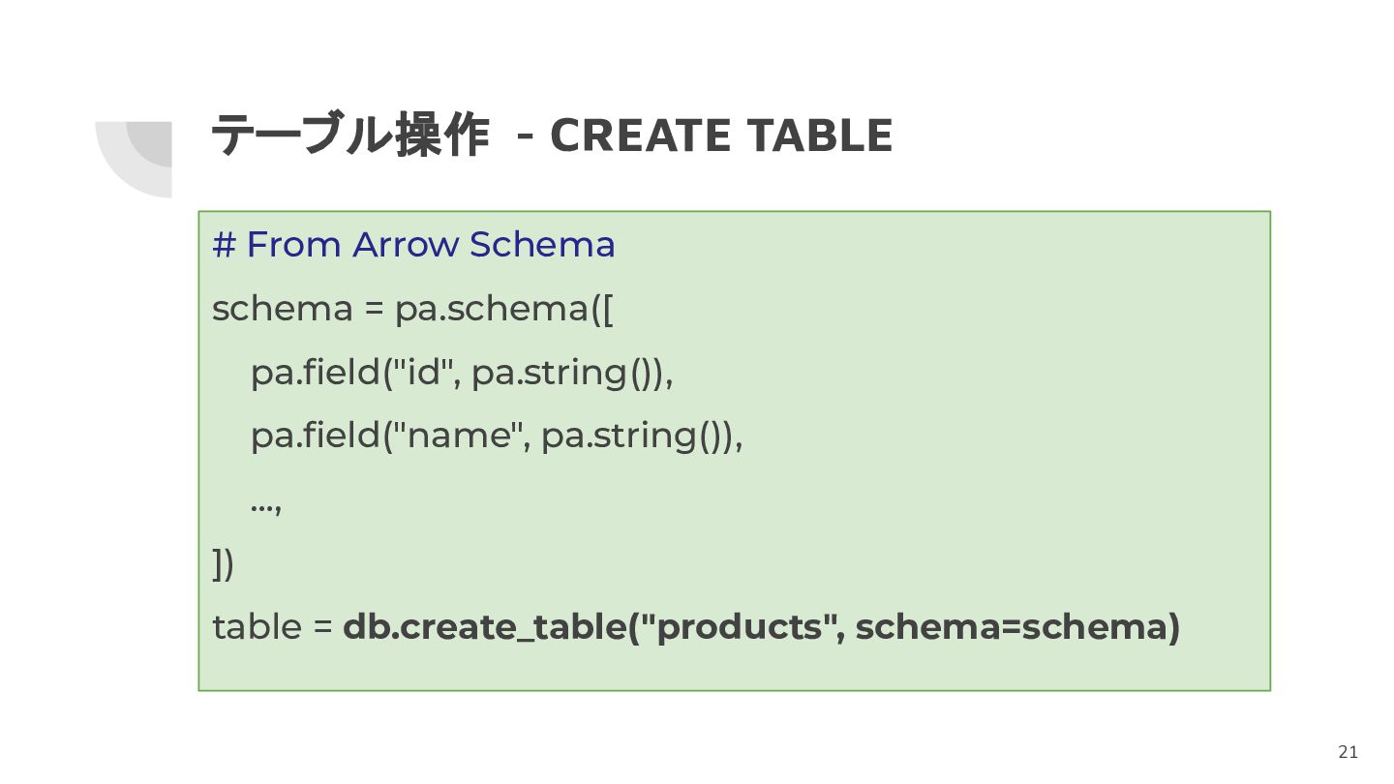Click the pa.field("name", pa.string()) line
This screenshot has height=784, width=1394.
coord(497,437)
